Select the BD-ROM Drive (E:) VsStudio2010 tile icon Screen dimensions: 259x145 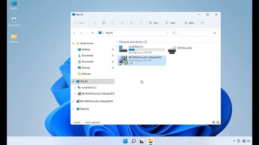123,60
